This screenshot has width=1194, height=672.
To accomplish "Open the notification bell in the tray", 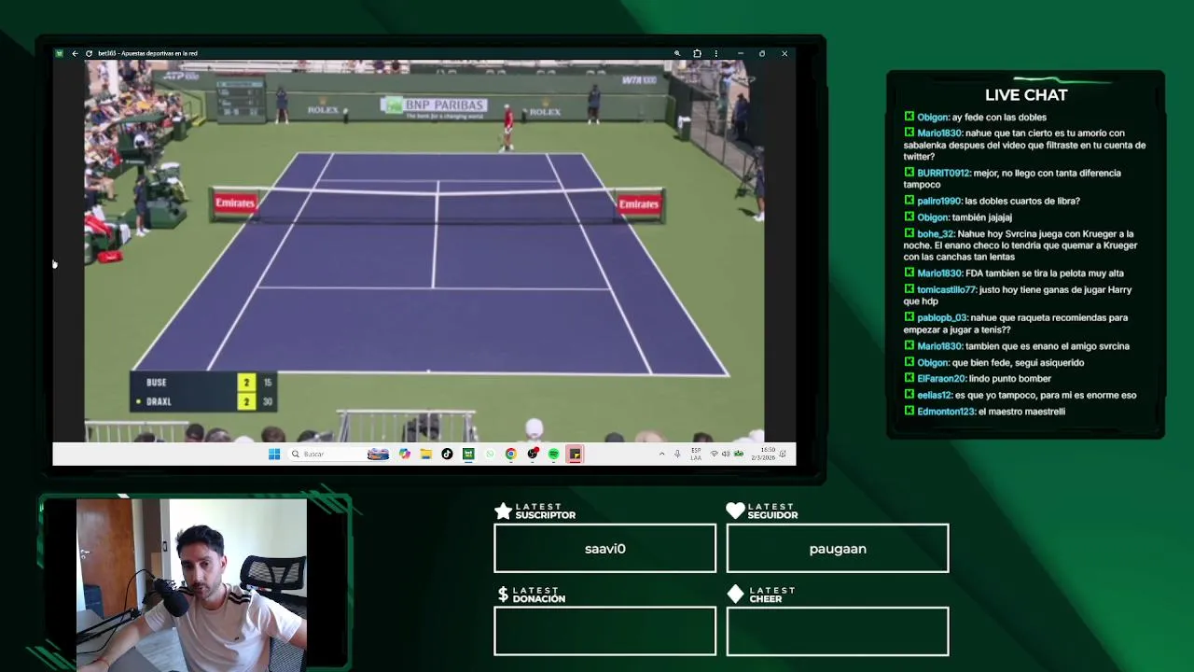I will point(783,454).
